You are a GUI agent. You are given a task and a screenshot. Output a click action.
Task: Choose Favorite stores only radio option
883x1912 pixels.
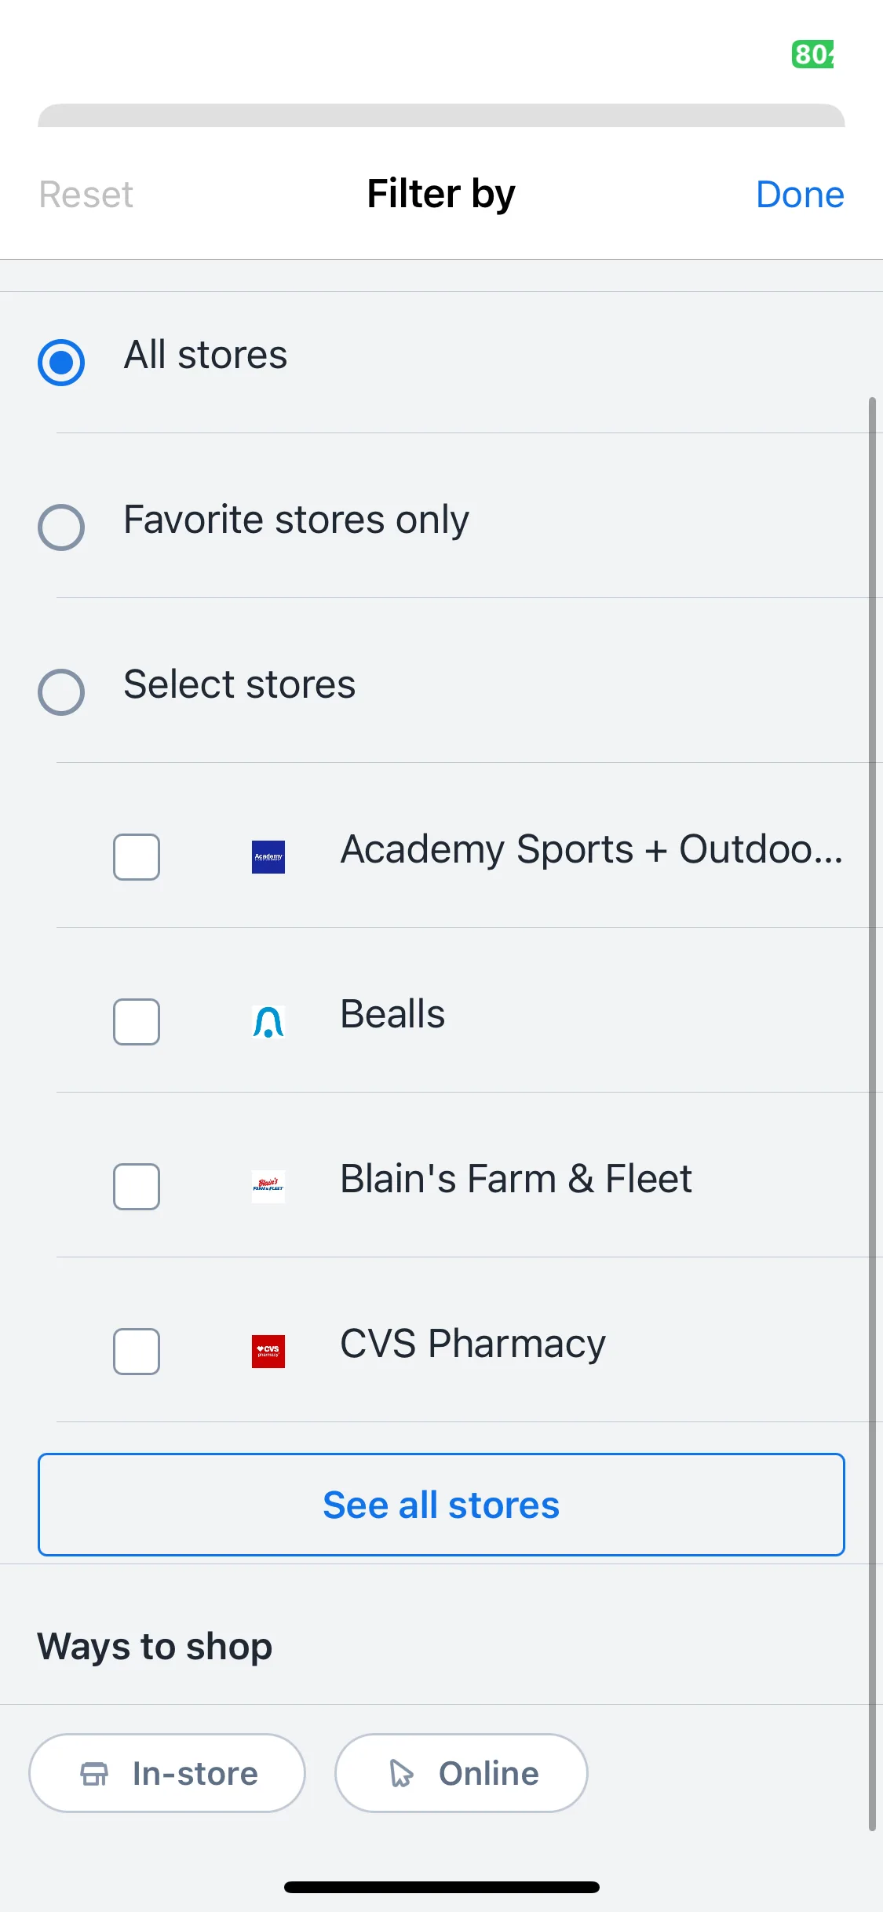(x=61, y=527)
